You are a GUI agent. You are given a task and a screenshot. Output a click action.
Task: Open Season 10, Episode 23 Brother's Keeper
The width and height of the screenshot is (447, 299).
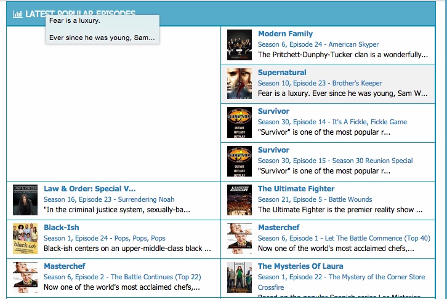[320, 83]
